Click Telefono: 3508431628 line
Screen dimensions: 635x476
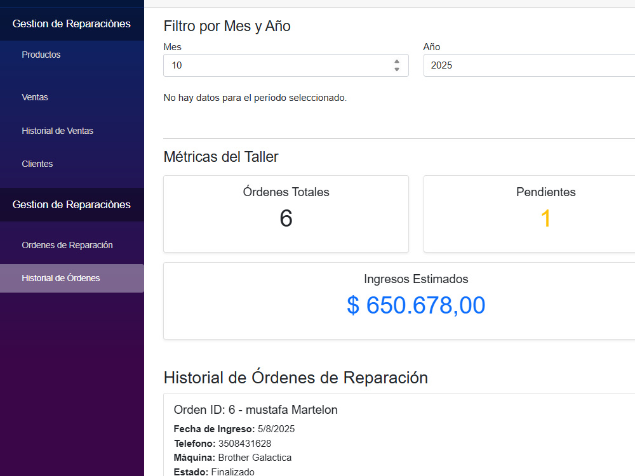[x=222, y=444]
